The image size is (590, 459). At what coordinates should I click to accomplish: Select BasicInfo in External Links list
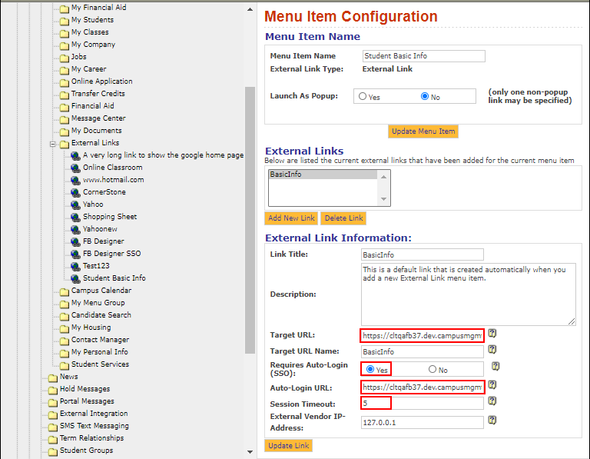[x=323, y=175]
